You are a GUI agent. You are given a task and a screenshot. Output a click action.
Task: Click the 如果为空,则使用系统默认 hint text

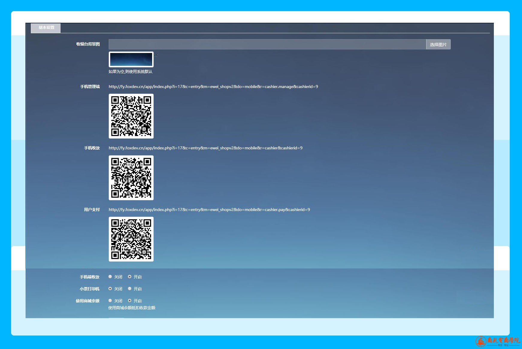[x=130, y=72]
